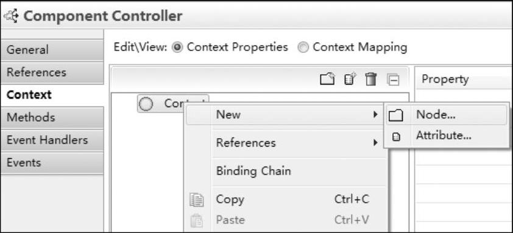Expand the References submenu arrow
This screenshot has width=513, height=233.
tap(375, 142)
